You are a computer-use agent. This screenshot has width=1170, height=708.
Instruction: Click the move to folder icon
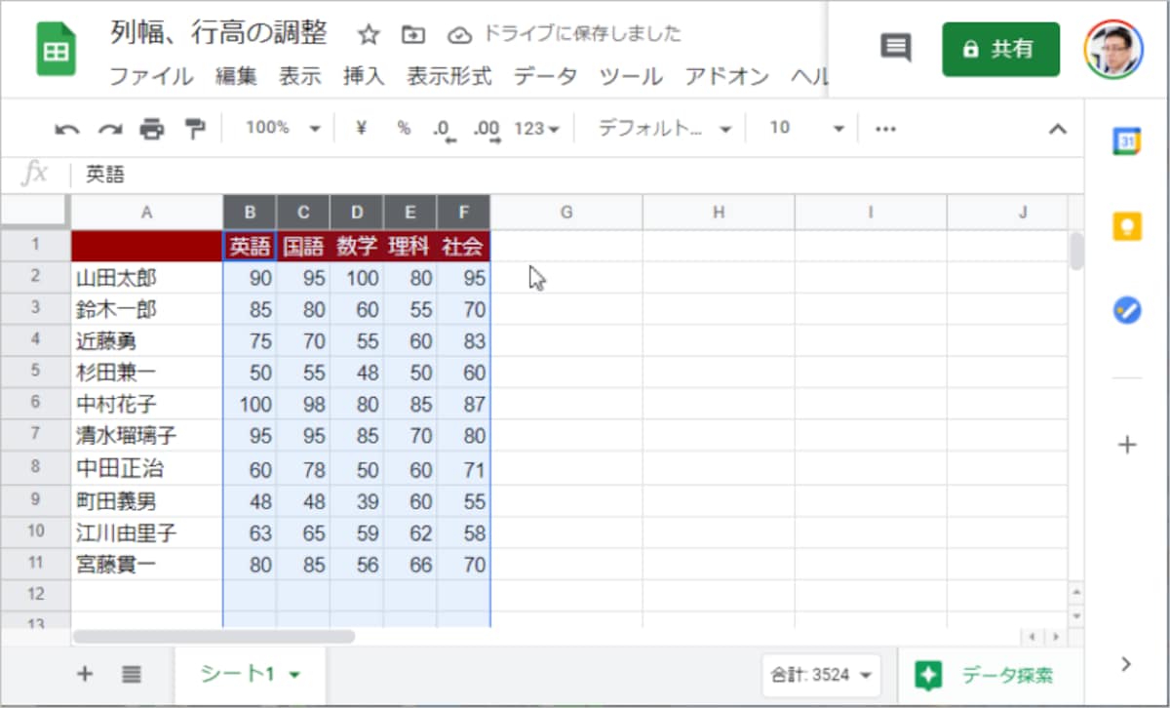click(x=413, y=35)
